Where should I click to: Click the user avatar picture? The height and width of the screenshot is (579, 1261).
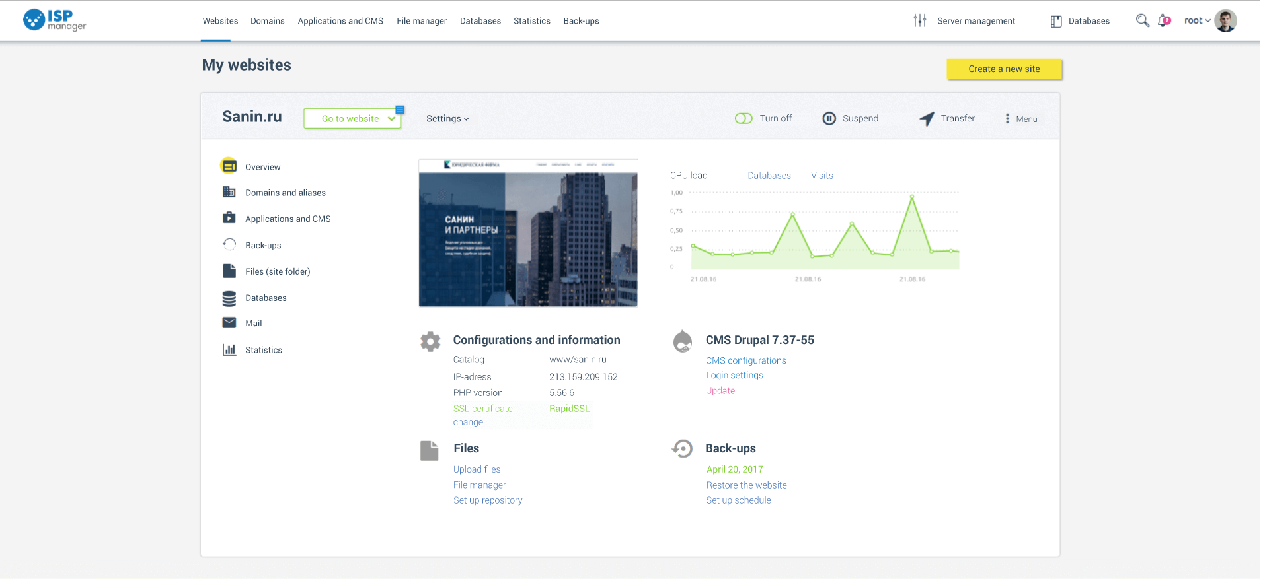pos(1225,20)
